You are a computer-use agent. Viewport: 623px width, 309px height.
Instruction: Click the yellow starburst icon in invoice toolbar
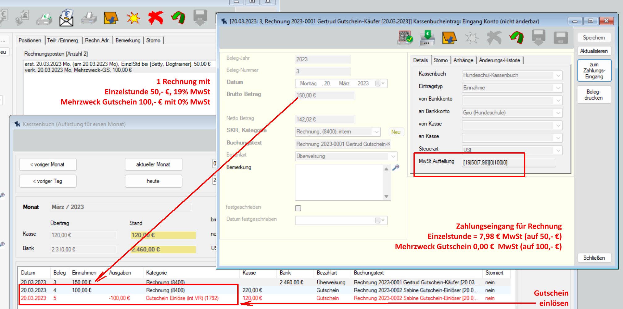pyautogui.click(x=133, y=18)
